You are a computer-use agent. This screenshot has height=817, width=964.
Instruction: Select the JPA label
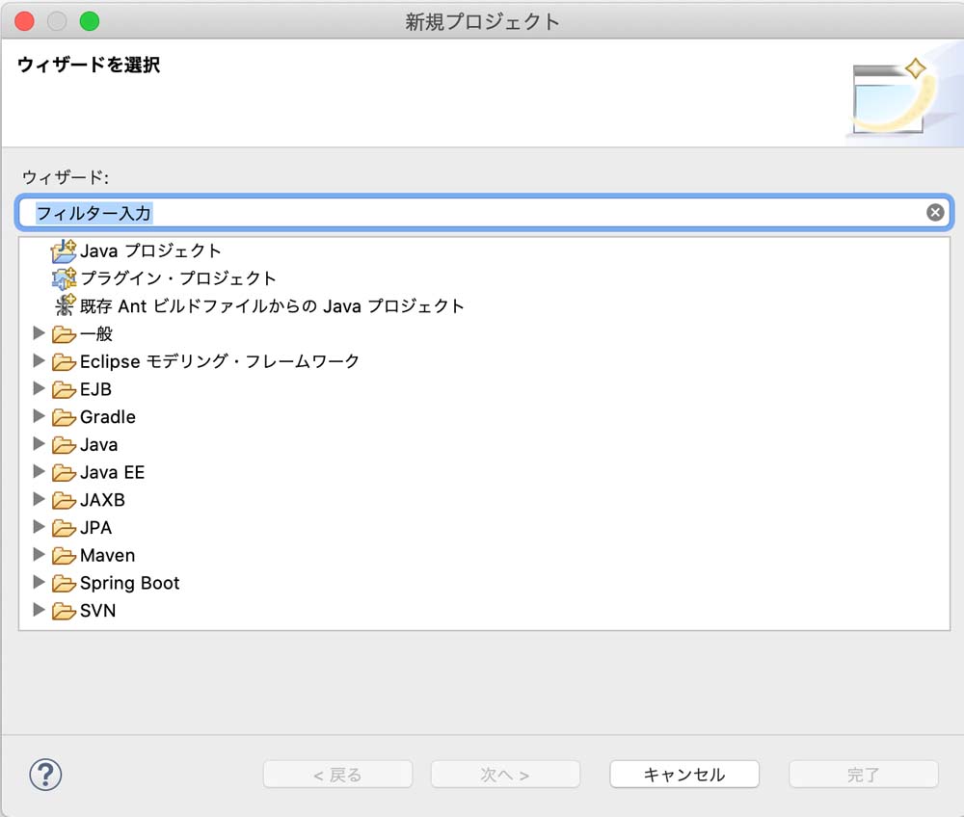(95, 528)
